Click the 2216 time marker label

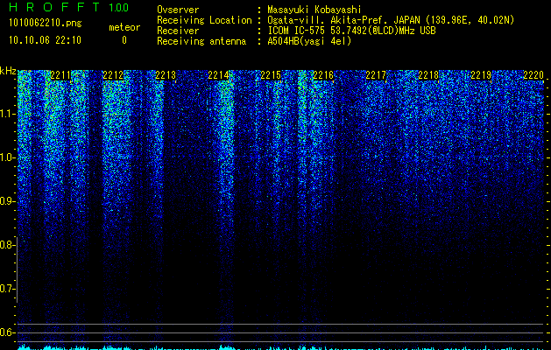[x=323, y=75]
